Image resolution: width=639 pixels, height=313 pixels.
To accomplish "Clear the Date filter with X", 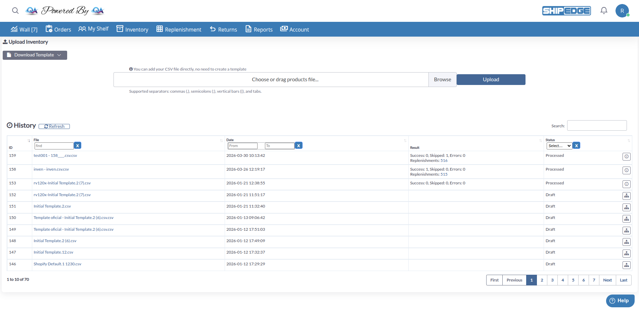I will pyautogui.click(x=299, y=145).
